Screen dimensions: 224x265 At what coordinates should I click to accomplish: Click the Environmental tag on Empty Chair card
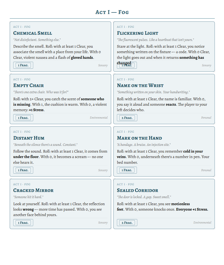99,118
